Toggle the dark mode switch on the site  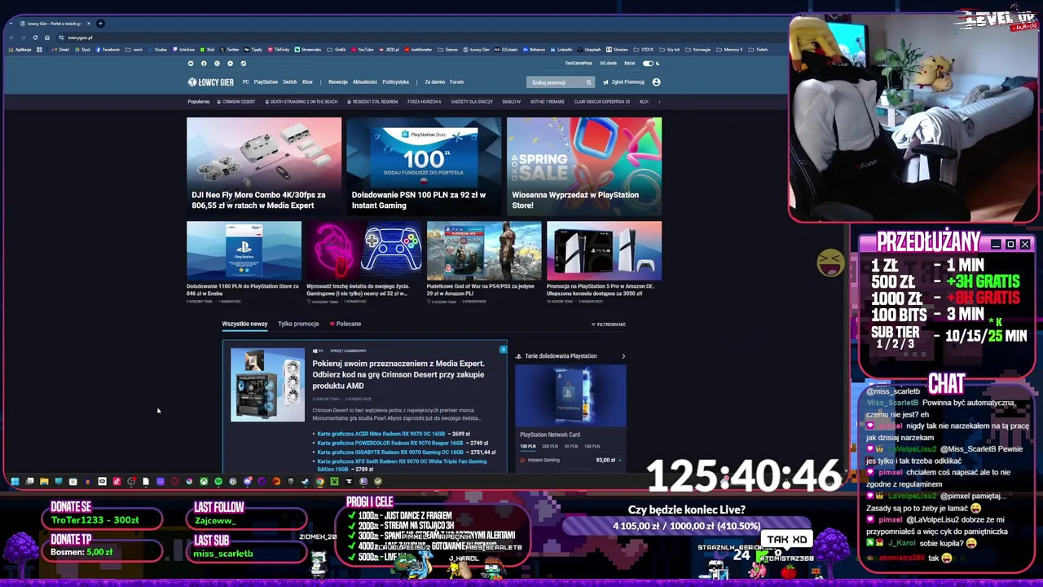tap(649, 63)
